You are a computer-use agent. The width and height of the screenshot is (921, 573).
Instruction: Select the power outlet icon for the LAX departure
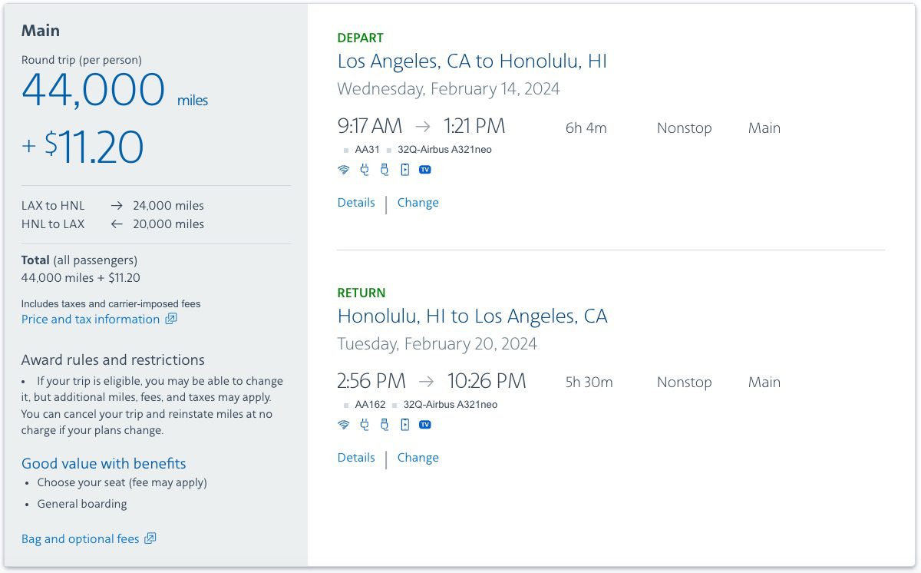pos(364,169)
